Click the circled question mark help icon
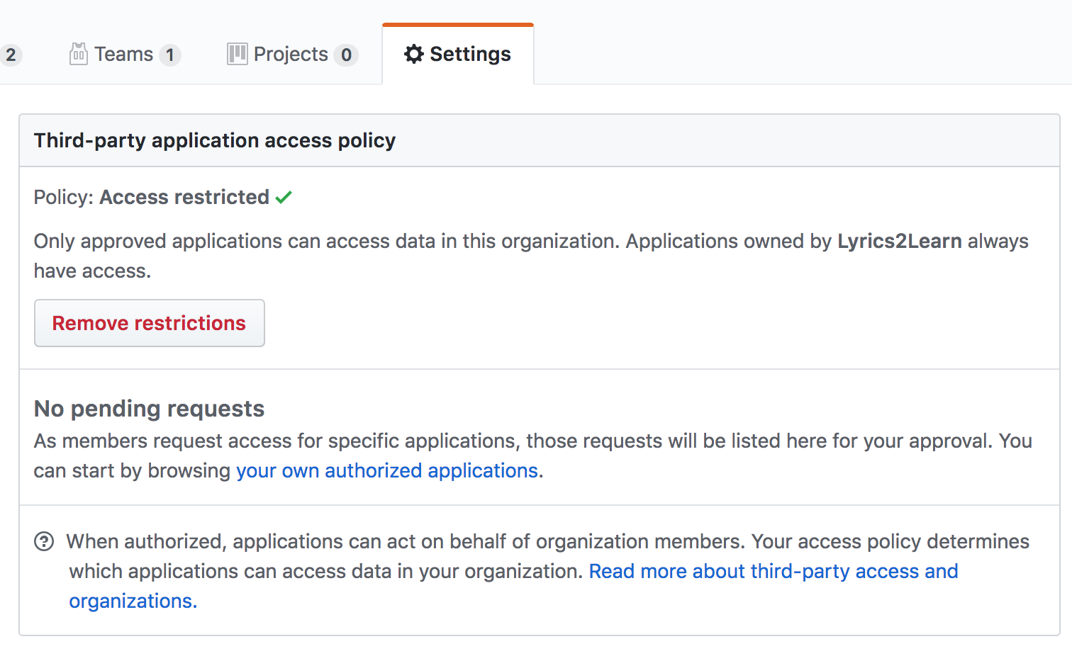The width and height of the screenshot is (1072, 656). [43, 541]
